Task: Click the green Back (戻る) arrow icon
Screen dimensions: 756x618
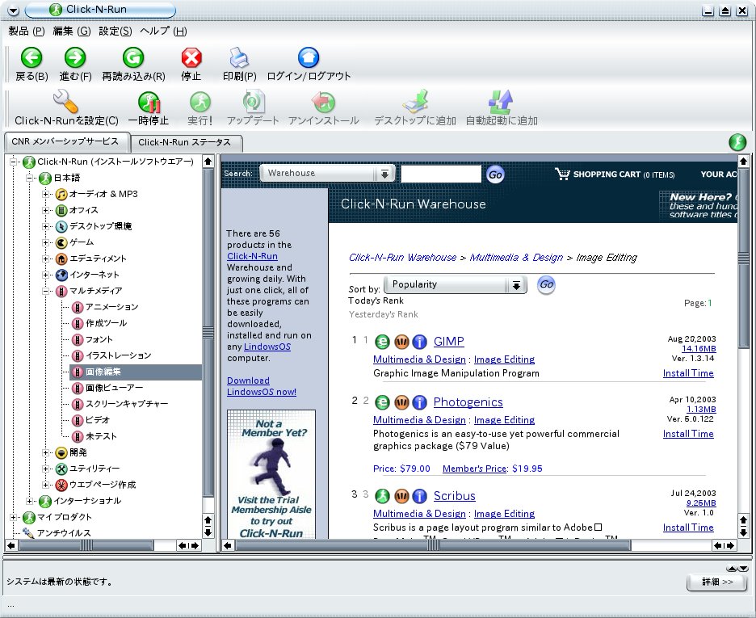Action: (31, 58)
